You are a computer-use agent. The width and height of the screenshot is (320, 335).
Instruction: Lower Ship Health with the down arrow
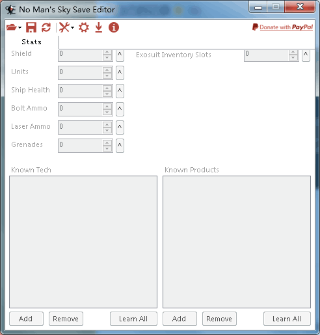point(107,94)
